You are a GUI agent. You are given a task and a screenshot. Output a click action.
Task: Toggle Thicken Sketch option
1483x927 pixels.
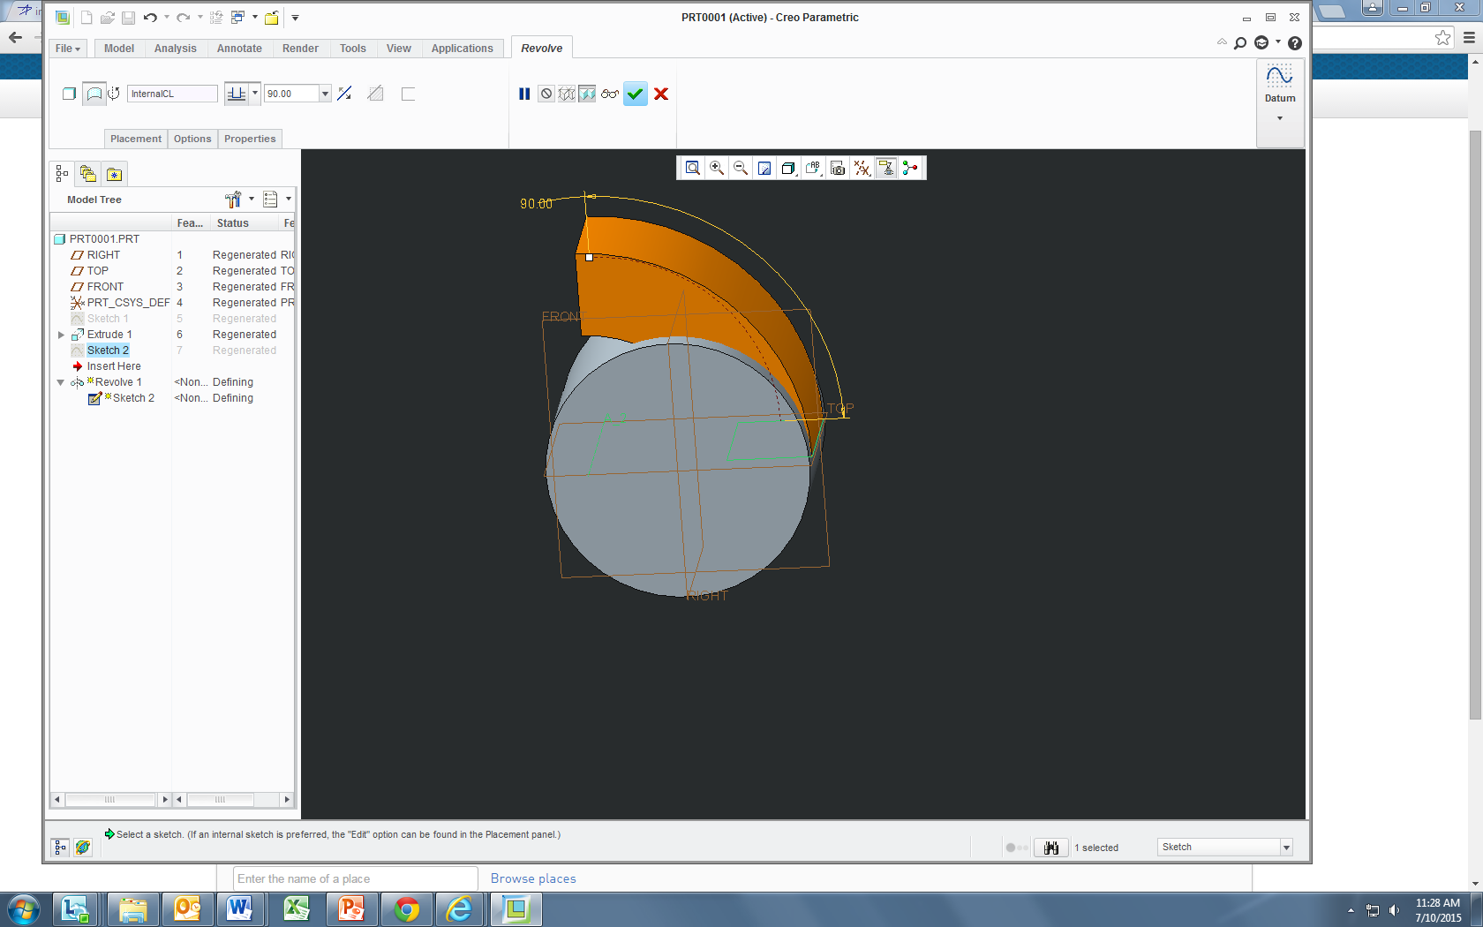(x=408, y=94)
